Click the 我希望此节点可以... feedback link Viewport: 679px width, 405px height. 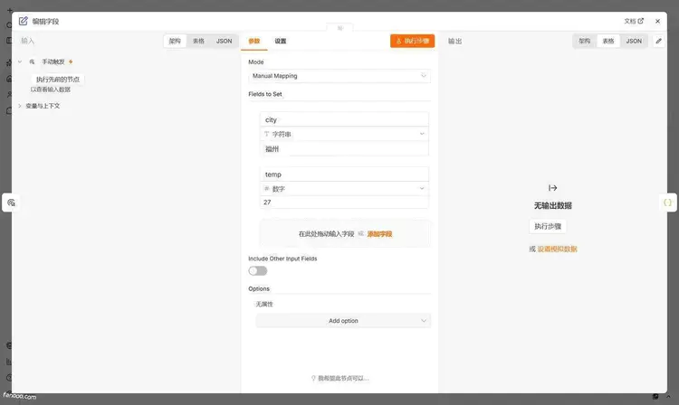click(x=339, y=378)
